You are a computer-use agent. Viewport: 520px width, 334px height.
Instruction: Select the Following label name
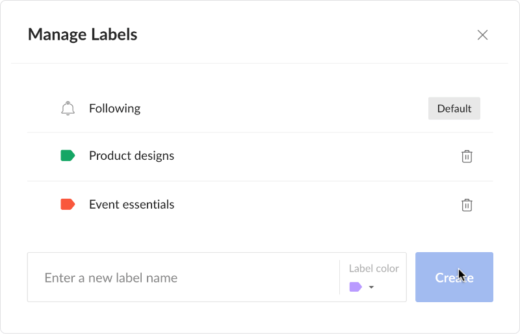point(114,109)
